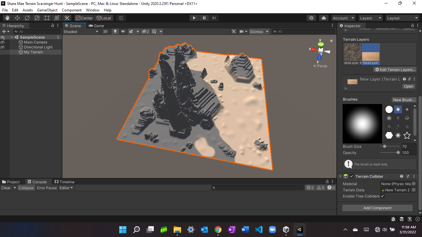The width and height of the screenshot is (422, 237).
Task: Open cloud services icon
Action: (x=324, y=18)
